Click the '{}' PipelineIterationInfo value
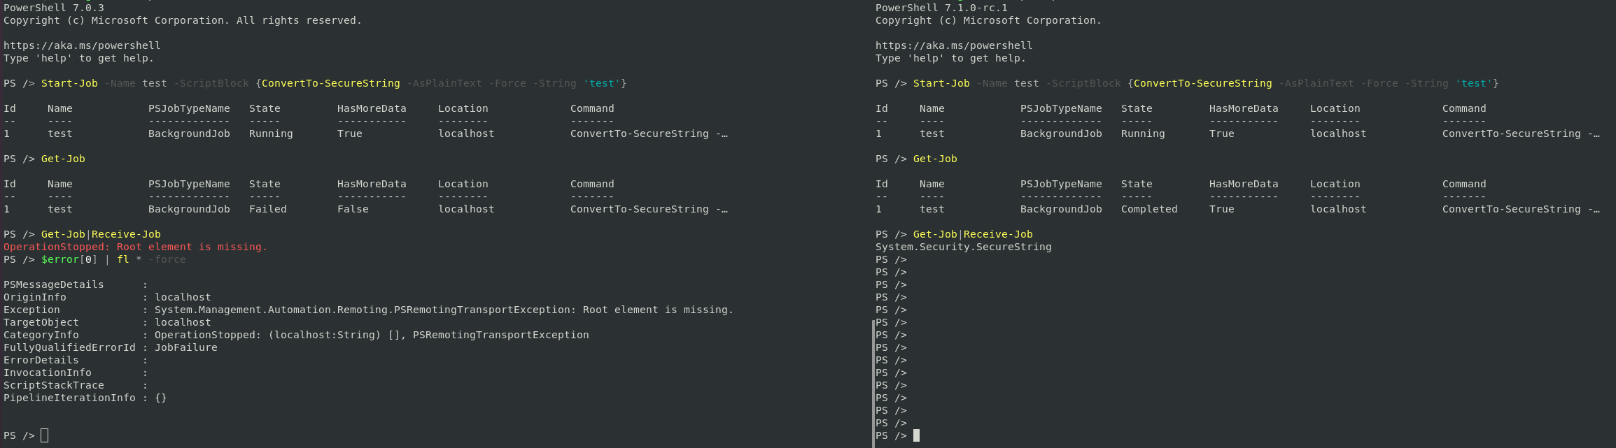Viewport: 1616px width, 448px height. coord(161,398)
